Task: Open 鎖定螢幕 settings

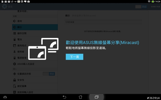Action: click(35, 86)
